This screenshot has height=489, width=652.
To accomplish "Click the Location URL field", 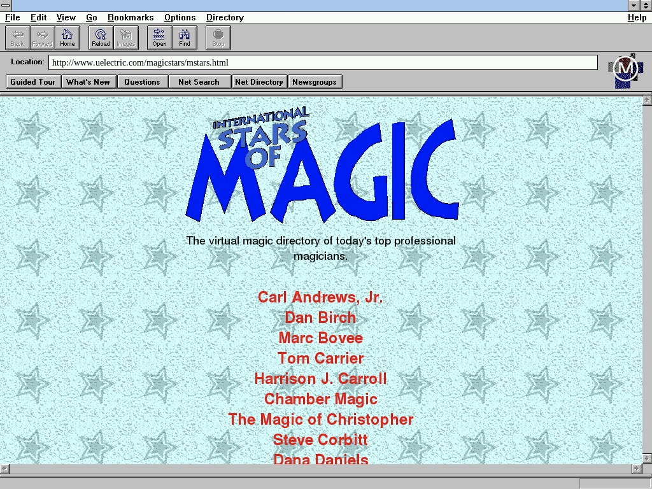I will (x=323, y=62).
